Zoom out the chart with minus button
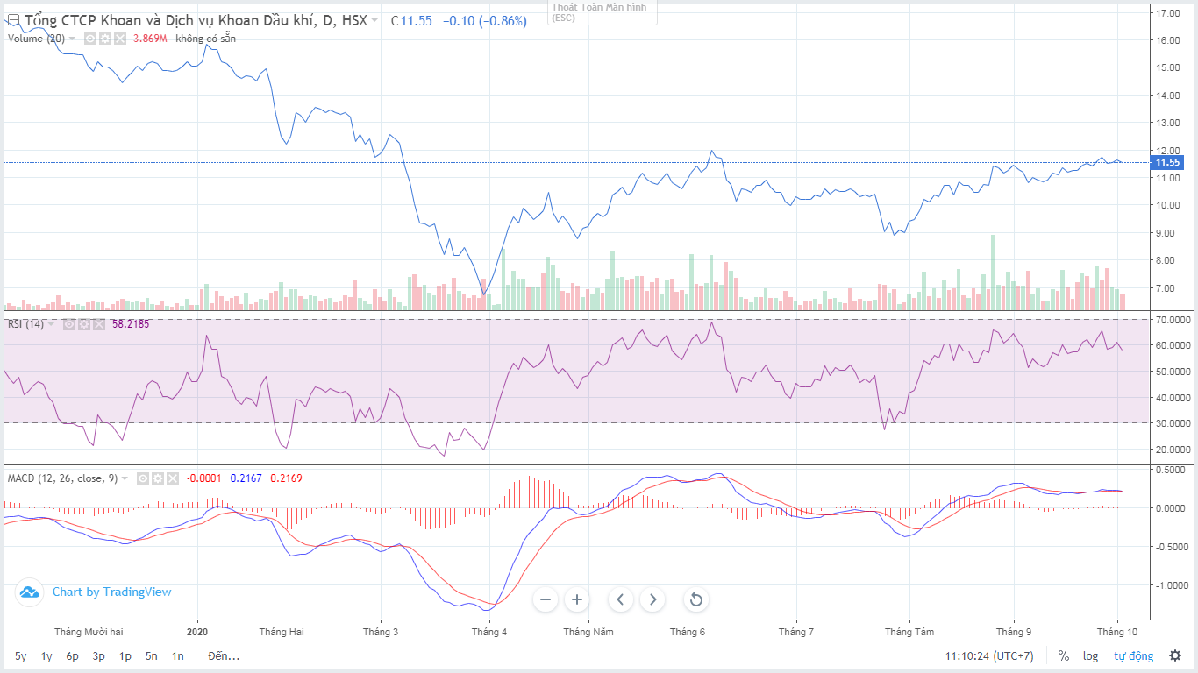The width and height of the screenshot is (1198, 673). tap(546, 599)
